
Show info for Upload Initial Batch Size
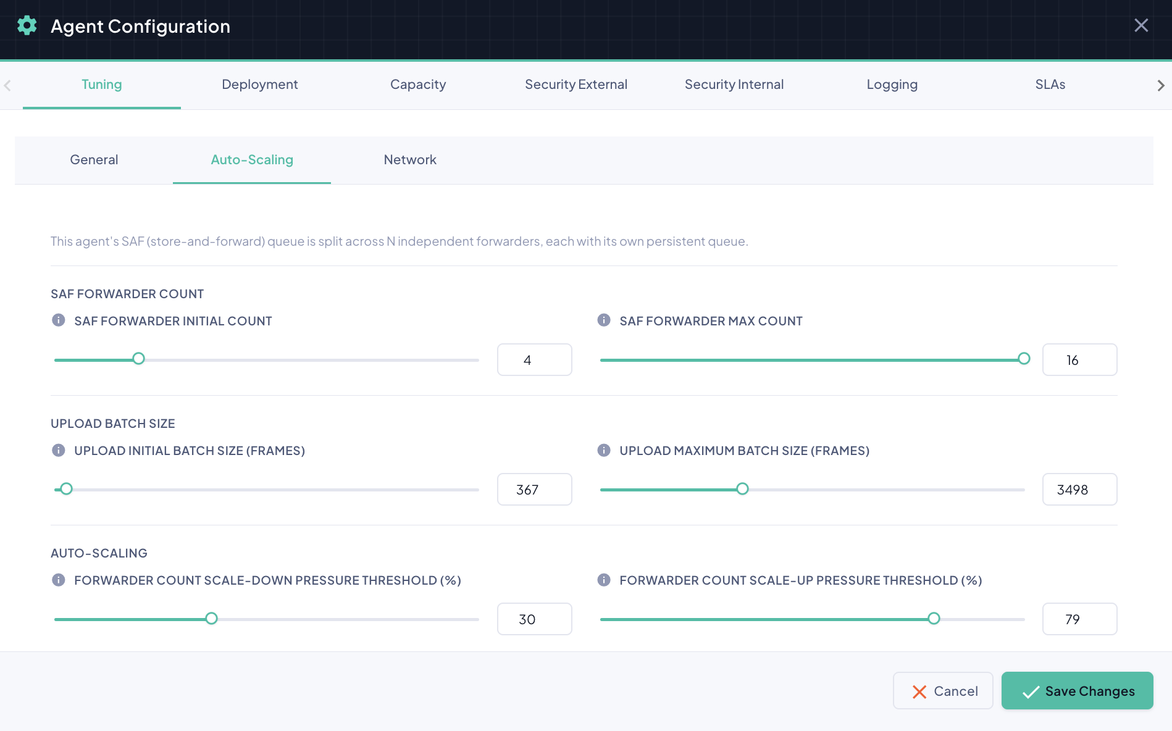(59, 450)
